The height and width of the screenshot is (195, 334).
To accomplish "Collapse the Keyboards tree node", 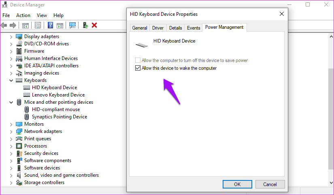I will pyautogui.click(x=11, y=80).
